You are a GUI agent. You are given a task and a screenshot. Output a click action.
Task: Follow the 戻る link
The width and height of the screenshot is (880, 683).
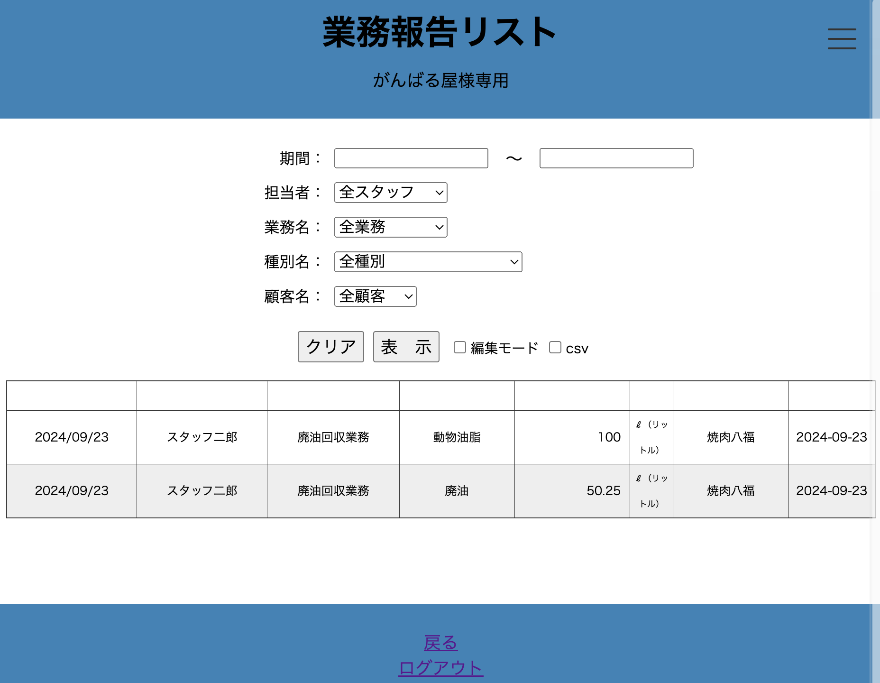[440, 643]
